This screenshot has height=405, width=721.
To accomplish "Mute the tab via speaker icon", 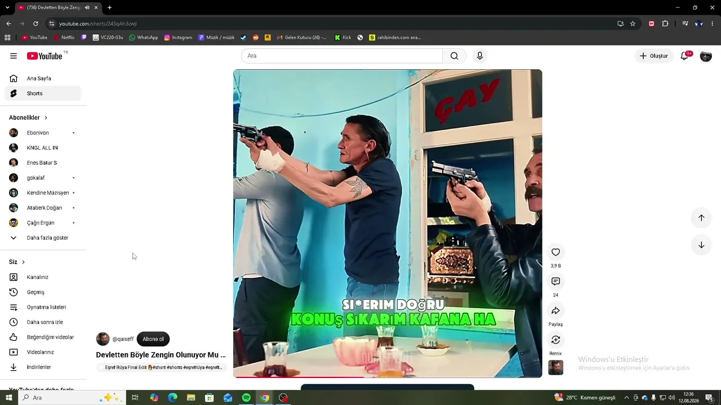I will pyautogui.click(x=87, y=7).
